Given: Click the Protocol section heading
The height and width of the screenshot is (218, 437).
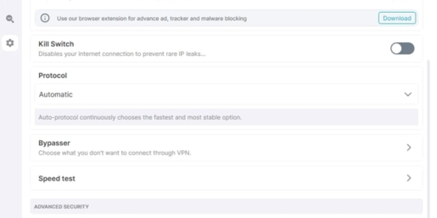Looking at the screenshot, I should [x=53, y=76].
